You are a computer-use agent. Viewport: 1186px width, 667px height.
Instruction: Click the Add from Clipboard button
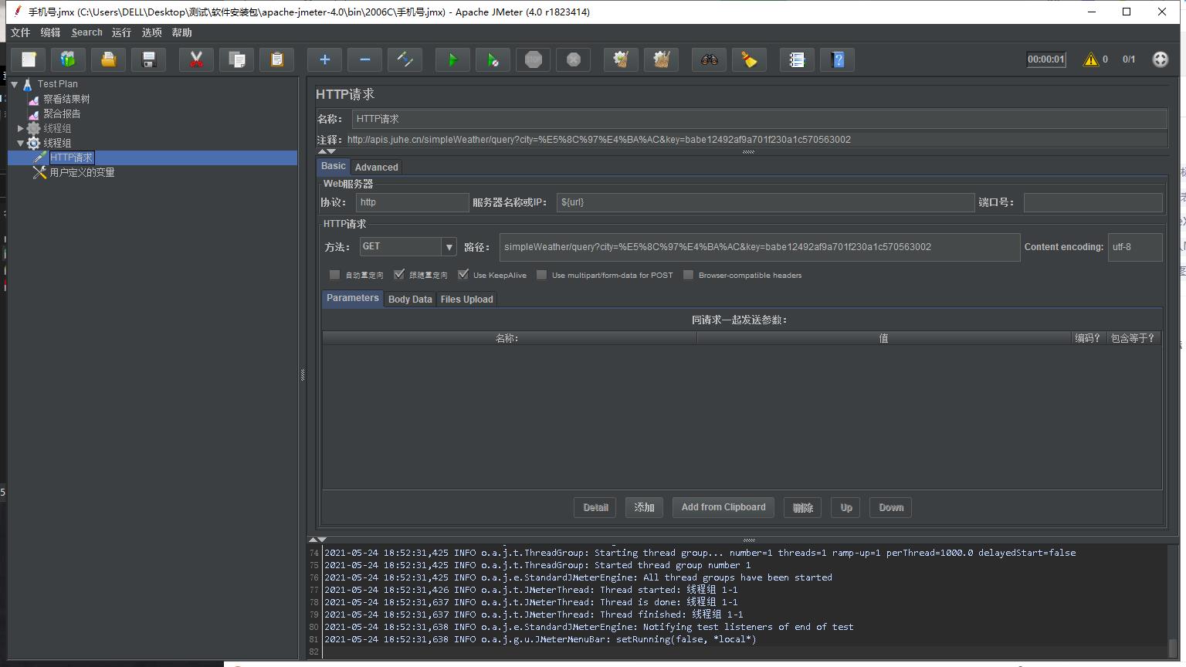[723, 508]
